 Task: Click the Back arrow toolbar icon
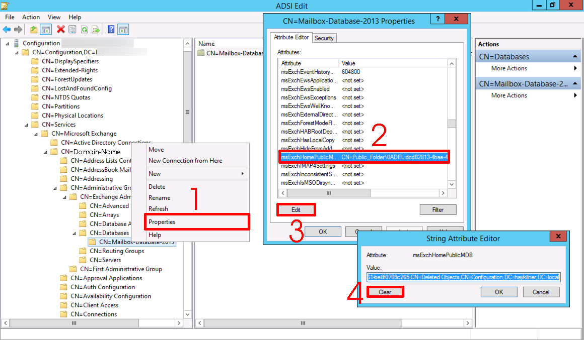click(7, 29)
